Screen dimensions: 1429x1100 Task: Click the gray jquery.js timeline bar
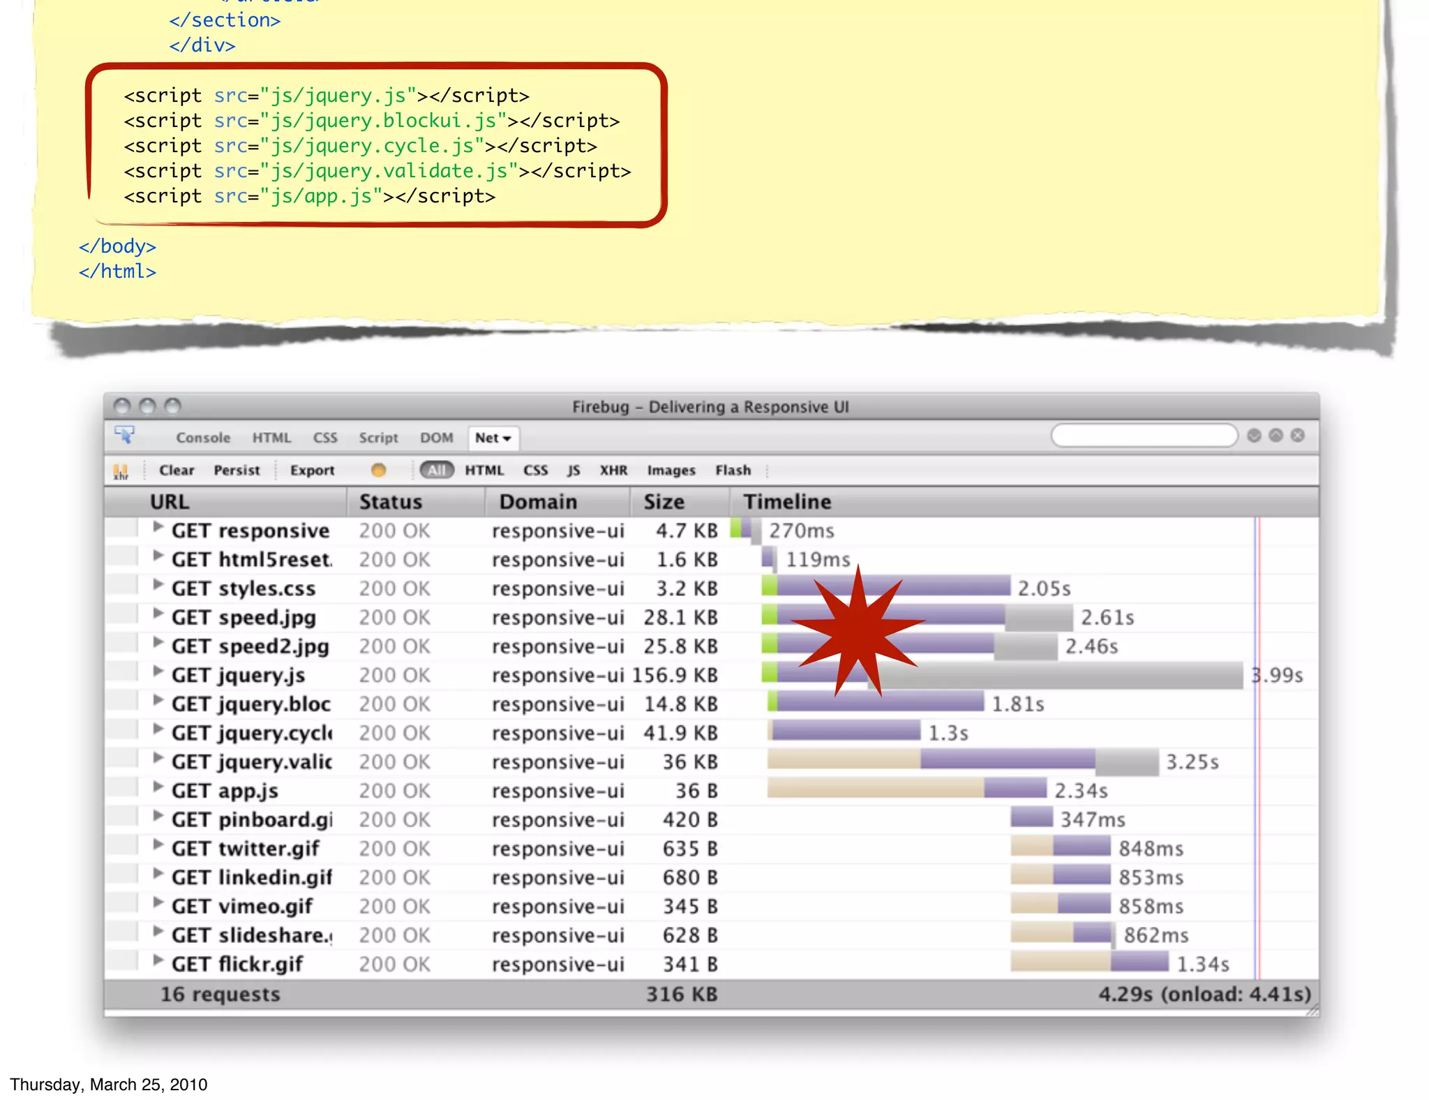click(x=1061, y=676)
